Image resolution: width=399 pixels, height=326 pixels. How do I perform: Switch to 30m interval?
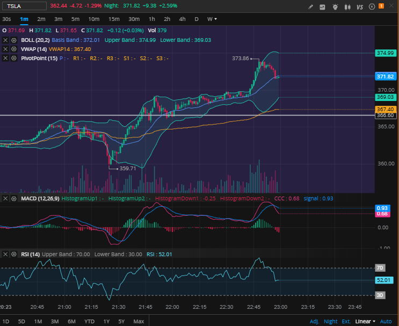[134, 19]
